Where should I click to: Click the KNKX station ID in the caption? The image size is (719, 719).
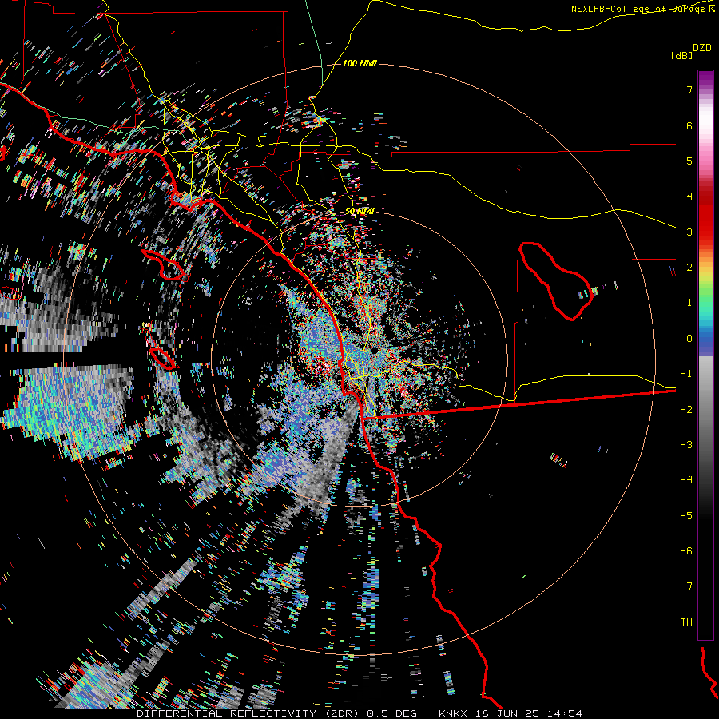point(454,713)
